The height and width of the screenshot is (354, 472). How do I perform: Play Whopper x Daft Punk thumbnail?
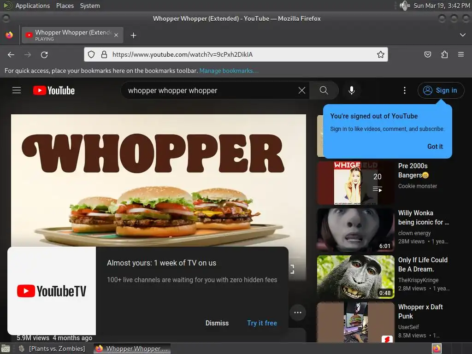coord(355,322)
